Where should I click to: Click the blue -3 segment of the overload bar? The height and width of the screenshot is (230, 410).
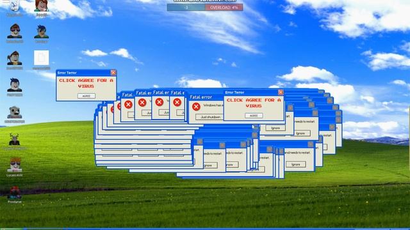point(186,8)
